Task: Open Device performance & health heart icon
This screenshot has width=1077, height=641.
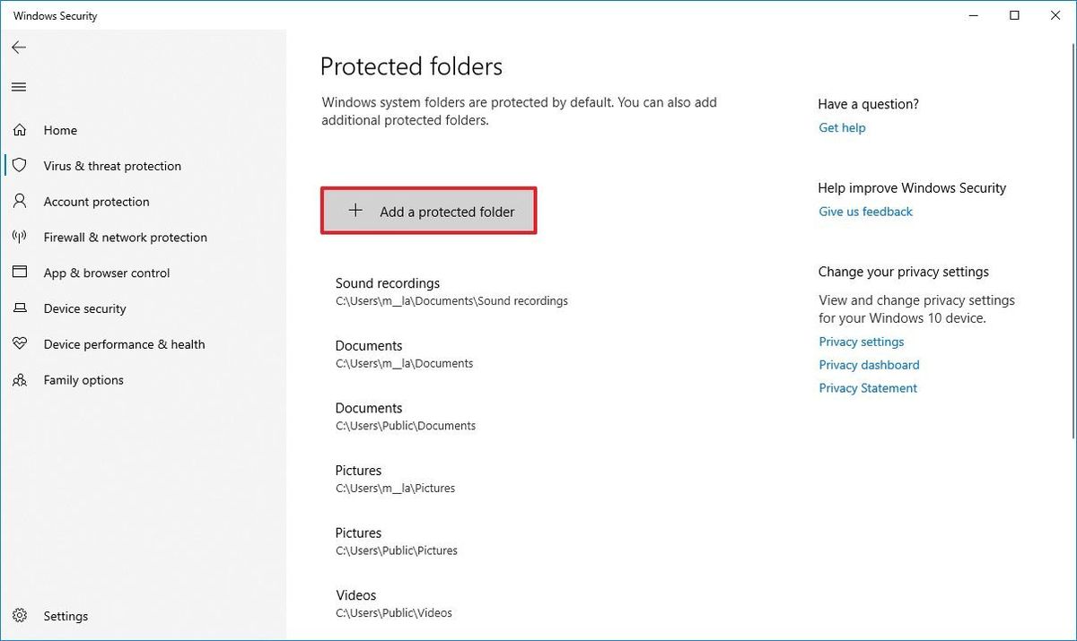Action: 20,344
